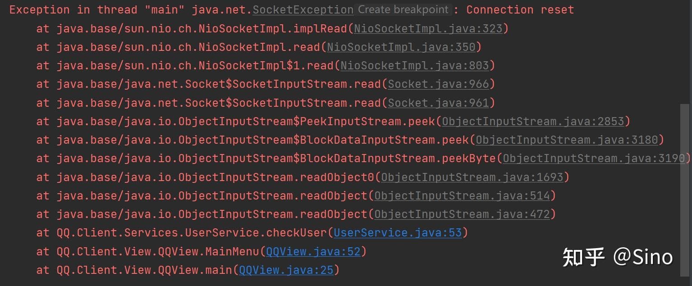Jump to QQView.java:25
Image resolution: width=692 pixels, height=286 pixels.
click(286, 270)
